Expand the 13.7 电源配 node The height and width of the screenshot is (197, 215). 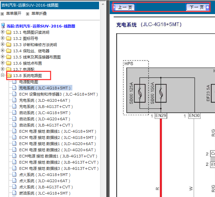point(2,69)
